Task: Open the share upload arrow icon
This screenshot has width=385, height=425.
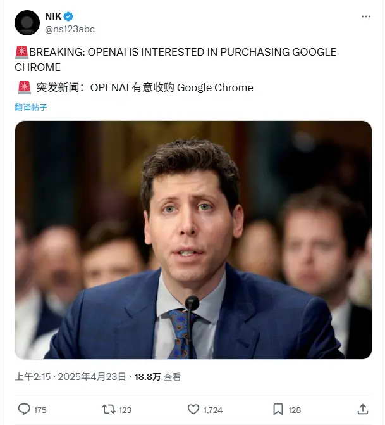Action: click(x=362, y=409)
